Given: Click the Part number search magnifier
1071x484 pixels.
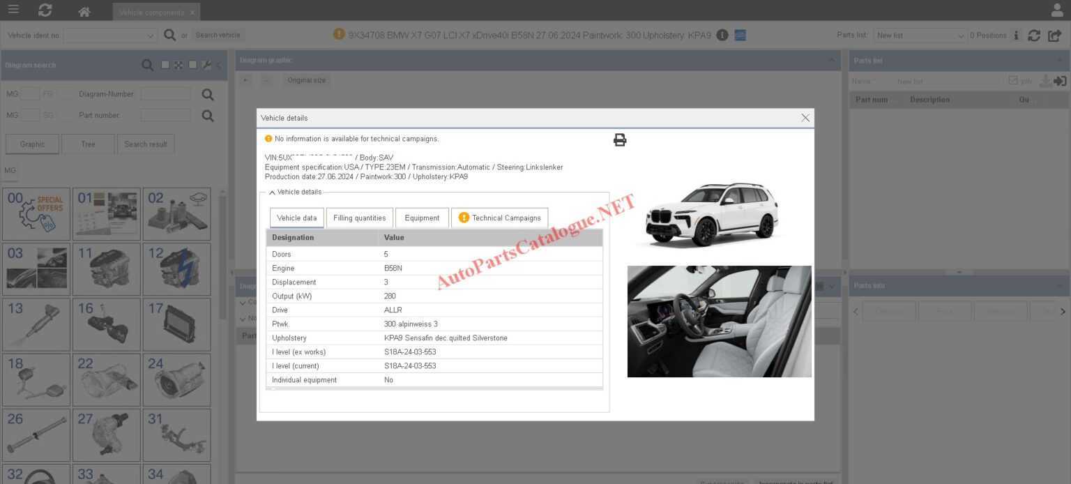Looking at the screenshot, I should [207, 115].
